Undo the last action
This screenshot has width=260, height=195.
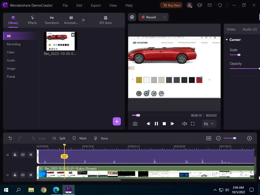click(x=10, y=138)
